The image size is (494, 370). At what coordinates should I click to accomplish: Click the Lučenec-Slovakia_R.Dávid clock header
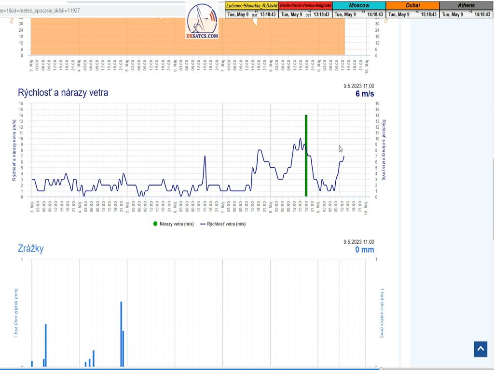251,5
